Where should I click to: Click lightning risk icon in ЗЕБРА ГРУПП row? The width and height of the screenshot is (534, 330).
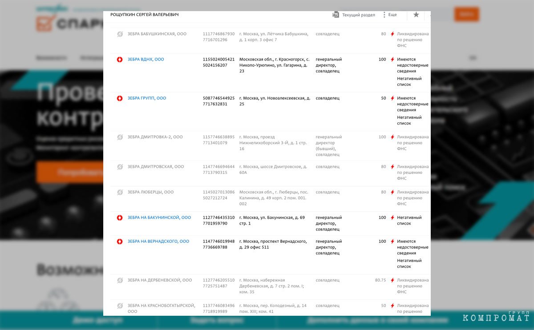point(392,98)
